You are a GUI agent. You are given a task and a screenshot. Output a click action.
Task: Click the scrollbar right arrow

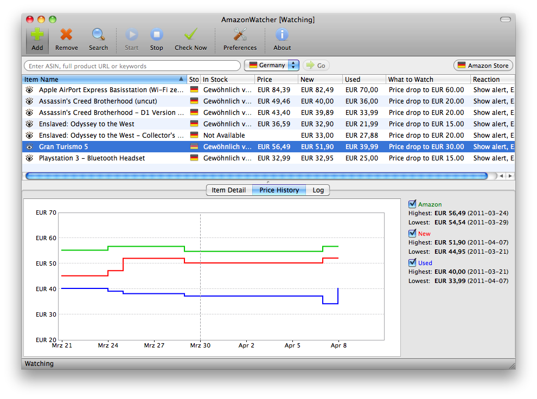pos(510,176)
